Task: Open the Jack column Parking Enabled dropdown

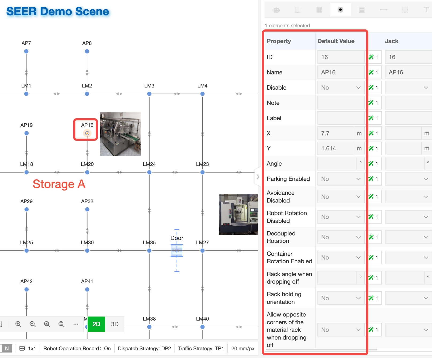Action: [408, 179]
